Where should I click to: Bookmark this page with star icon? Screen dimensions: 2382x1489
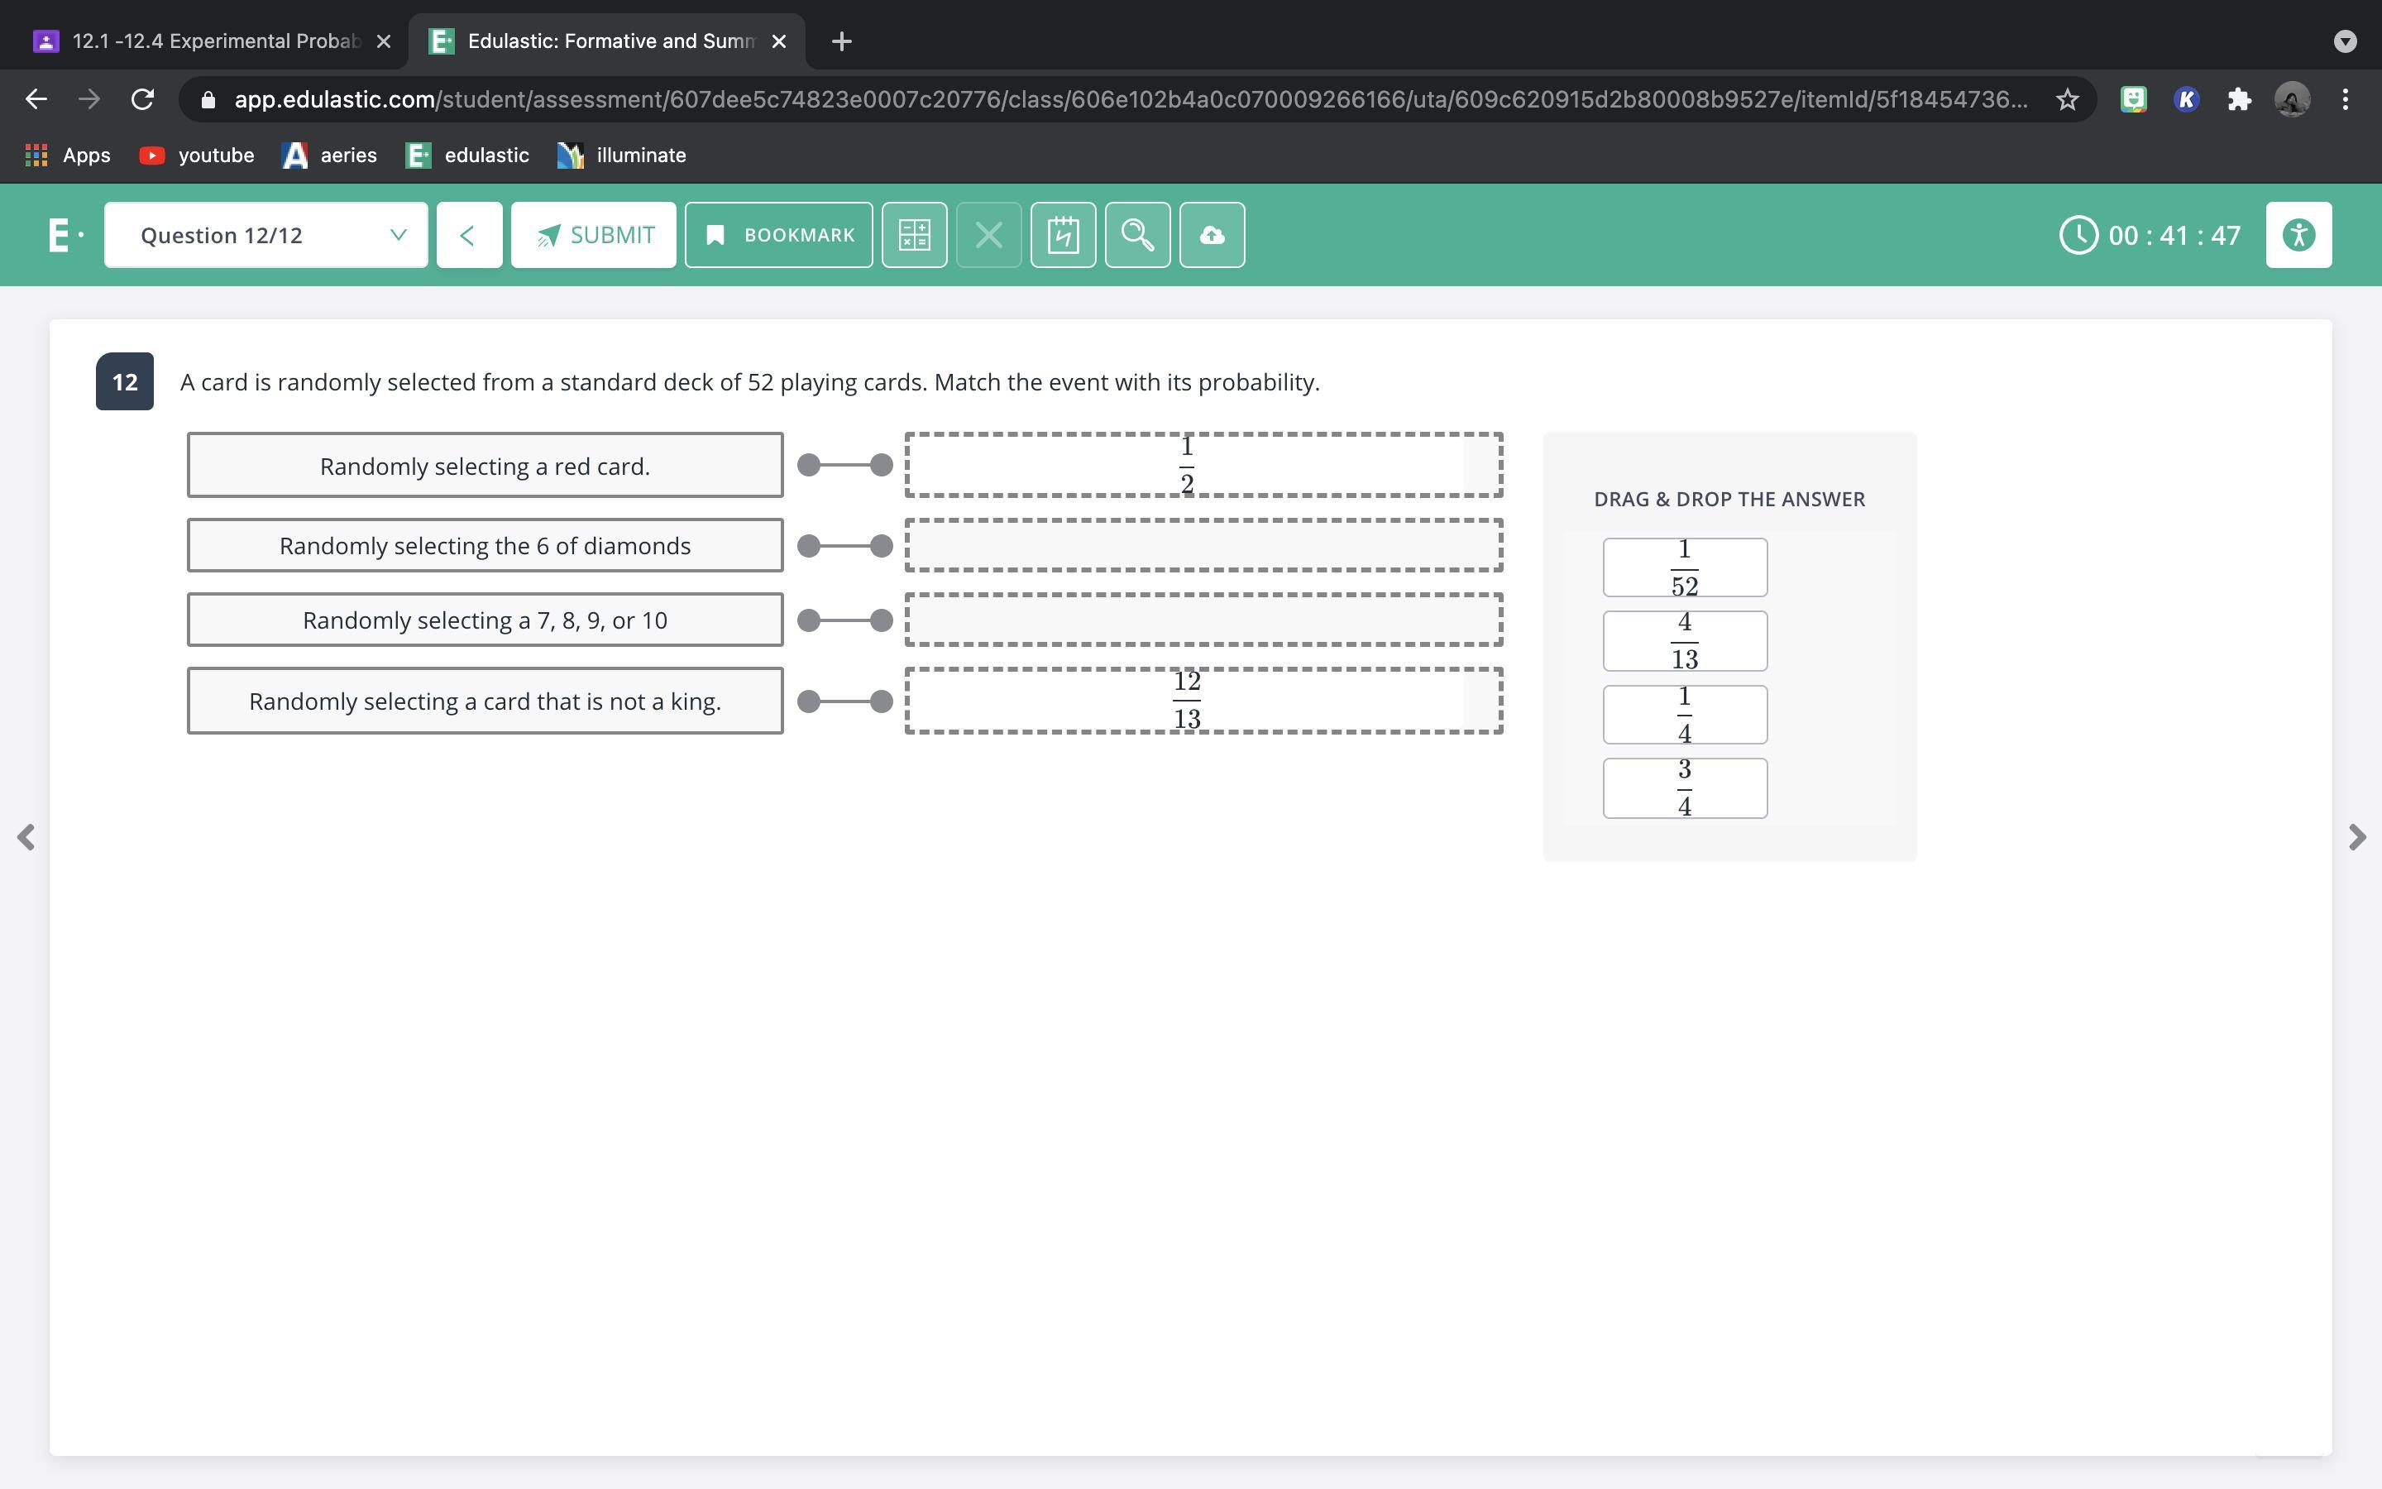(x=2066, y=99)
